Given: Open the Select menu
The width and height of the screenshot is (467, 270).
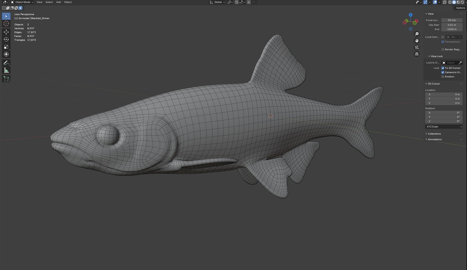Looking at the screenshot, I should [49, 2].
